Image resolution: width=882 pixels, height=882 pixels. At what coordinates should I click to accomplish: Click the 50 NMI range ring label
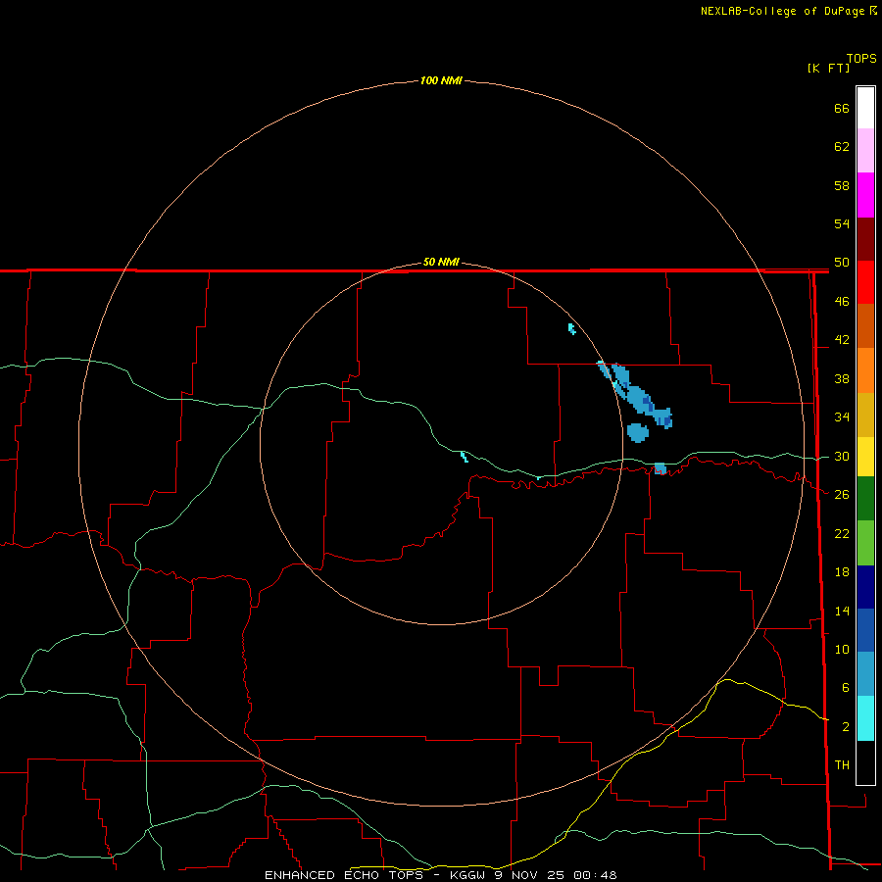click(441, 262)
